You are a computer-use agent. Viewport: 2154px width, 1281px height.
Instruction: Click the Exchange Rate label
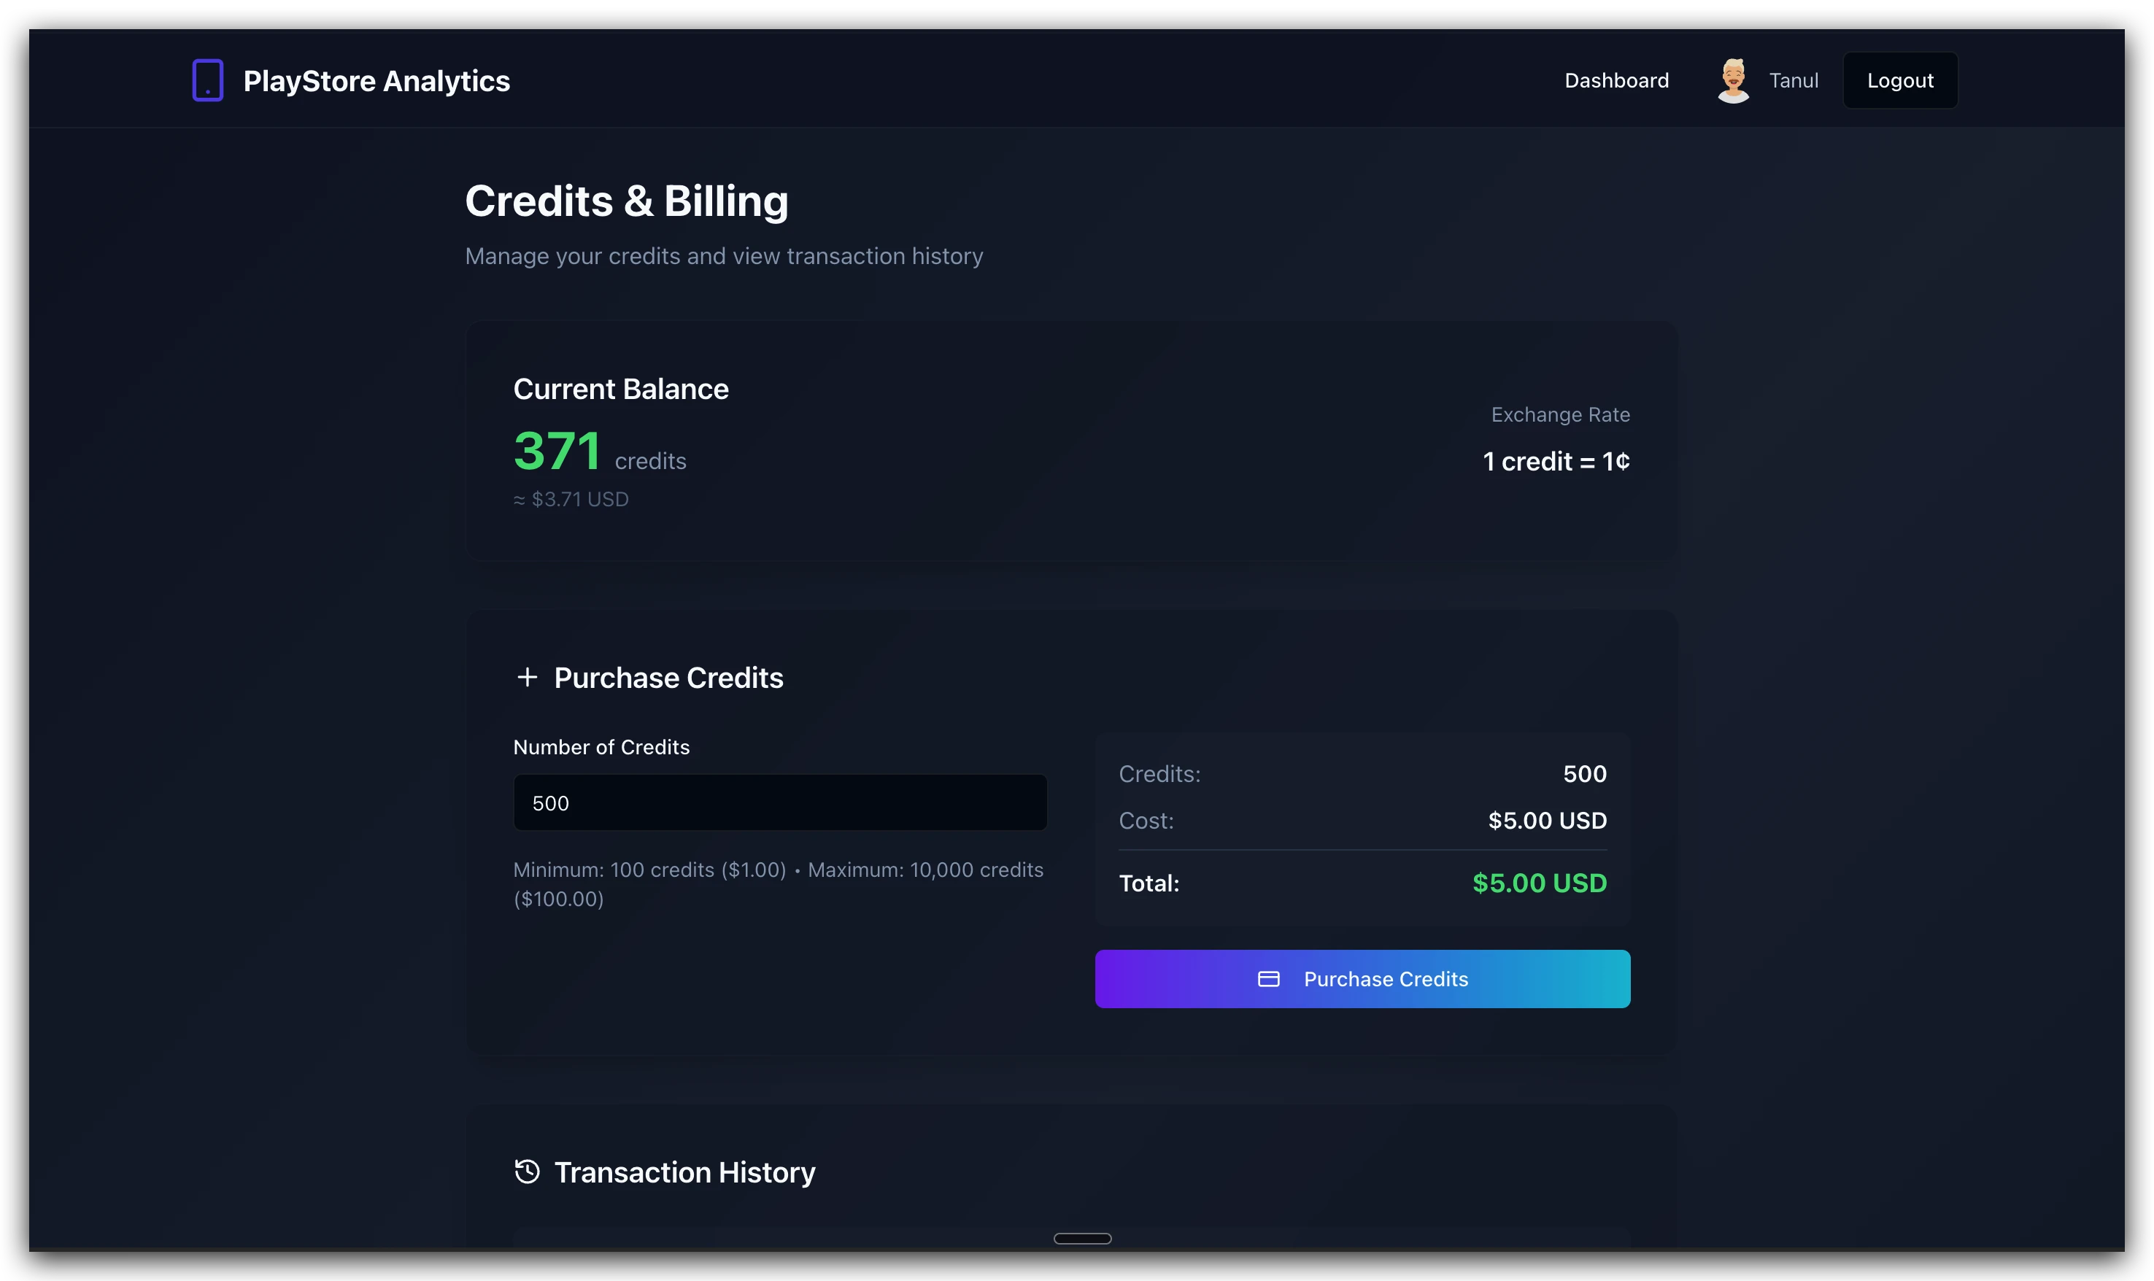coord(1559,414)
